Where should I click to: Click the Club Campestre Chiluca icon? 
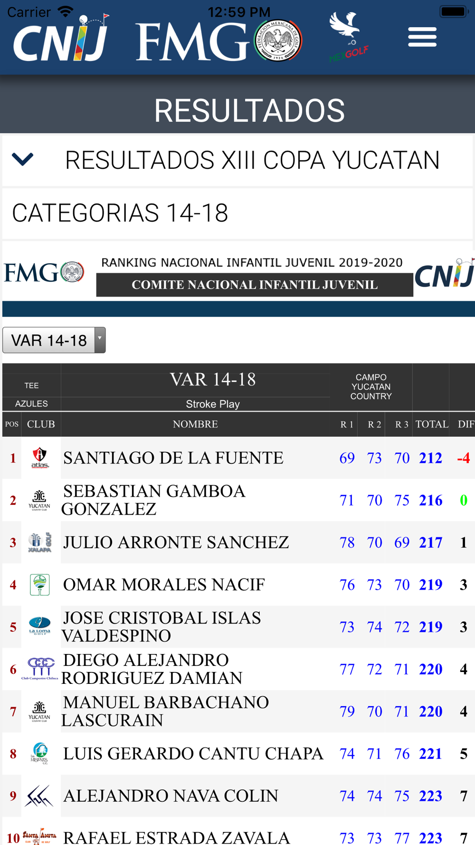40,669
